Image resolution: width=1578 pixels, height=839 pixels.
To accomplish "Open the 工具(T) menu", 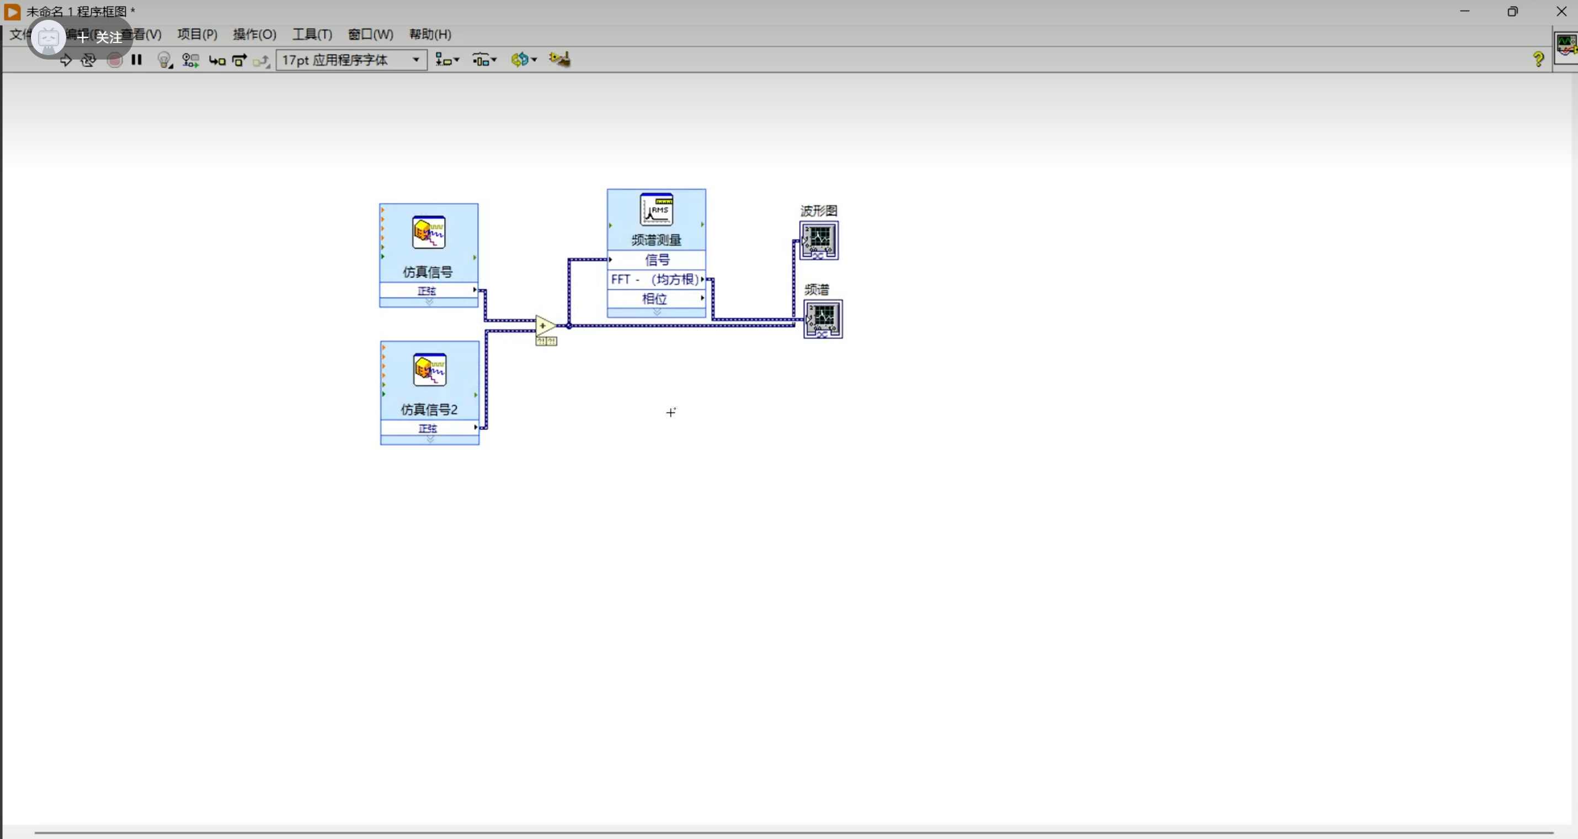I will (x=312, y=34).
